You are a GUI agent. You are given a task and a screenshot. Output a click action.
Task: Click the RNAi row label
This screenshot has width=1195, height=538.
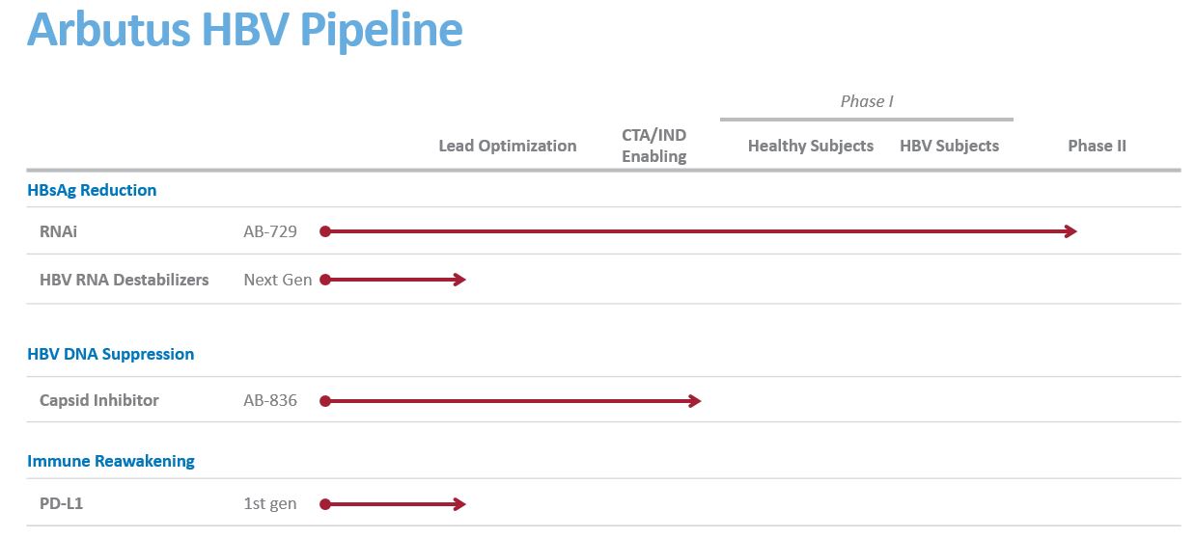click(58, 231)
